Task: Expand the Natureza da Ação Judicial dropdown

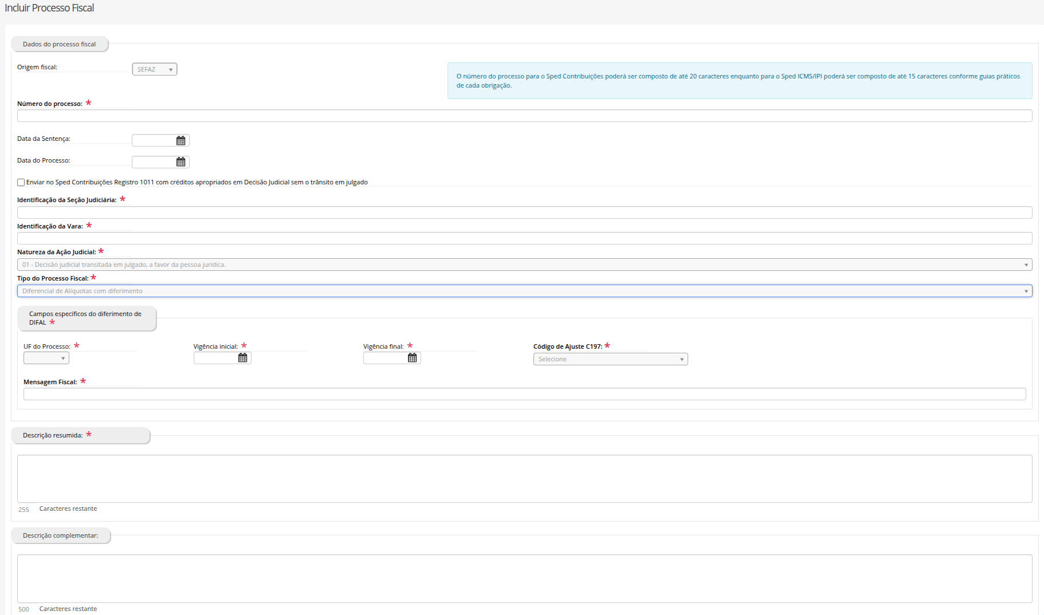Action: point(525,265)
